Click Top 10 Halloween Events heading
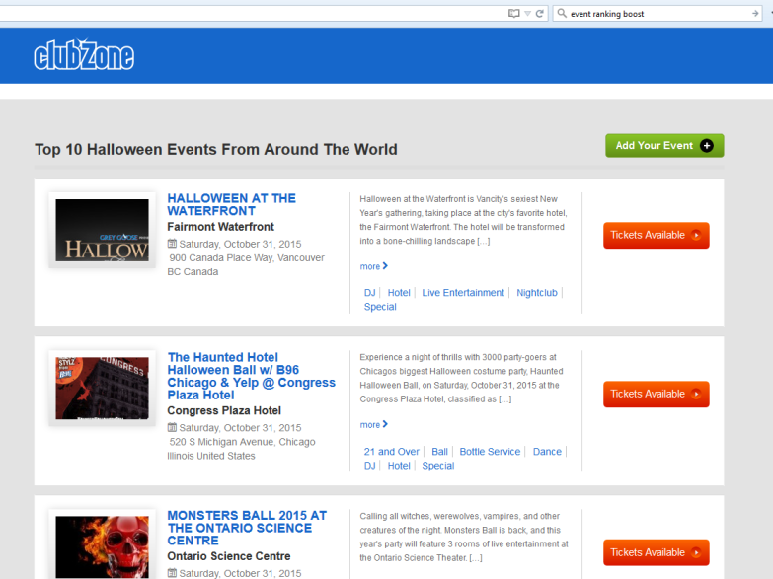Screen dimensions: 773x579 pos(216,149)
